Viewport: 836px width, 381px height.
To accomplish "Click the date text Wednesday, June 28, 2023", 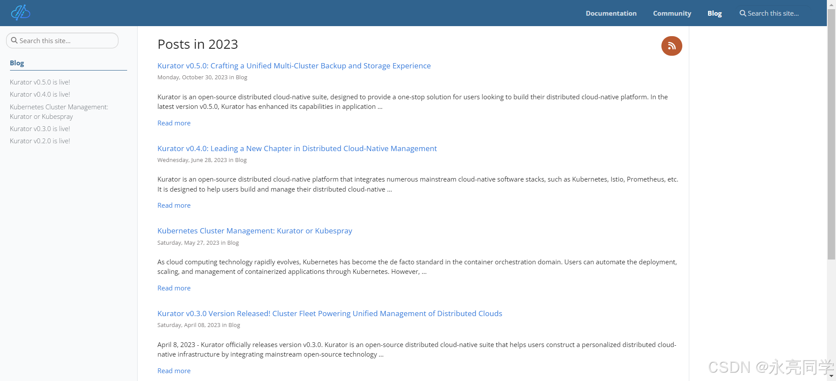I will click(192, 160).
